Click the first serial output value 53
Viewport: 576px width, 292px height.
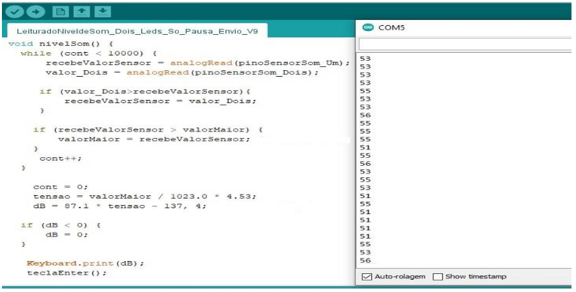pos(365,59)
